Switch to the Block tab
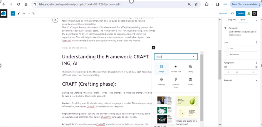This screenshot has width=262, height=127. tap(243, 20)
